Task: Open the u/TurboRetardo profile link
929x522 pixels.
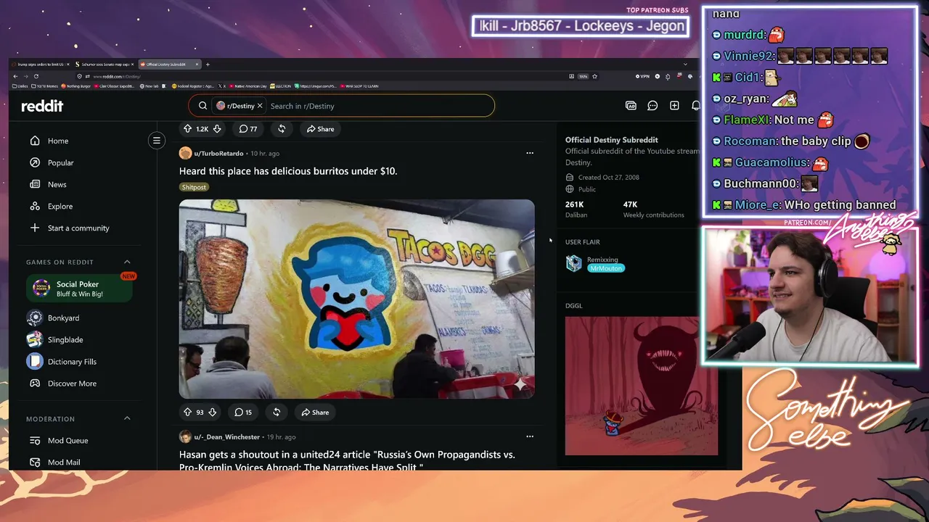Action: pyautogui.click(x=218, y=154)
